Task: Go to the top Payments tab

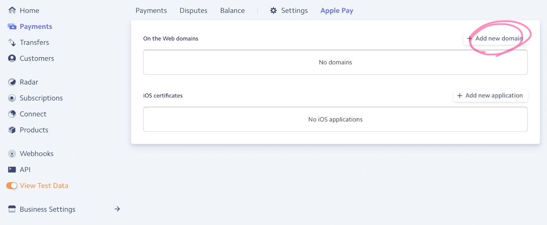Action: [x=151, y=11]
